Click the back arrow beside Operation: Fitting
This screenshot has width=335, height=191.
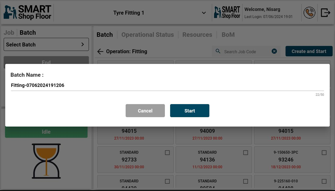[100, 52]
